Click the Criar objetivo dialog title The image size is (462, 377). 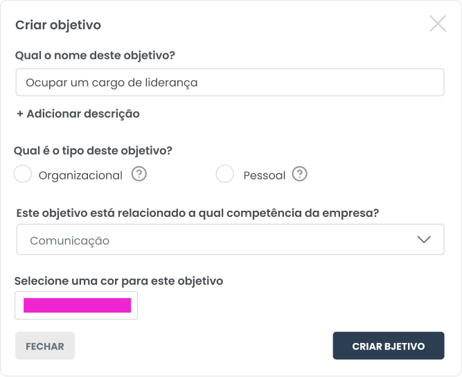58,25
